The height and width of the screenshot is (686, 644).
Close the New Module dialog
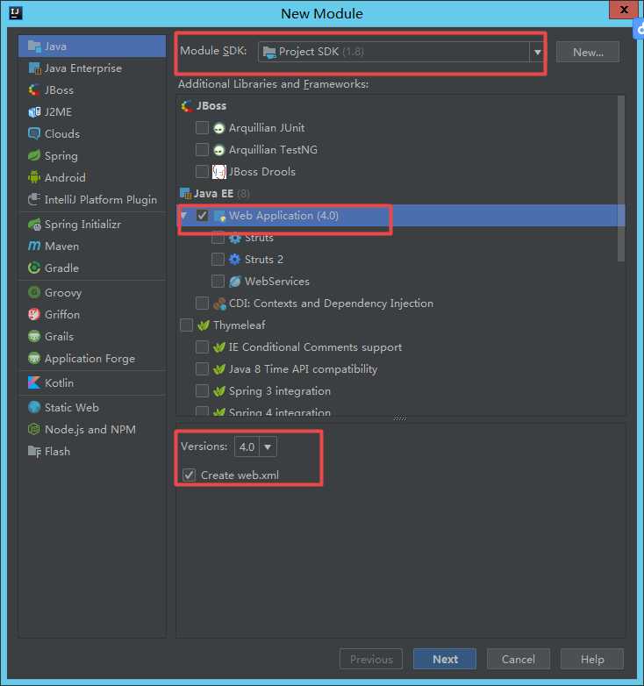(623, 10)
